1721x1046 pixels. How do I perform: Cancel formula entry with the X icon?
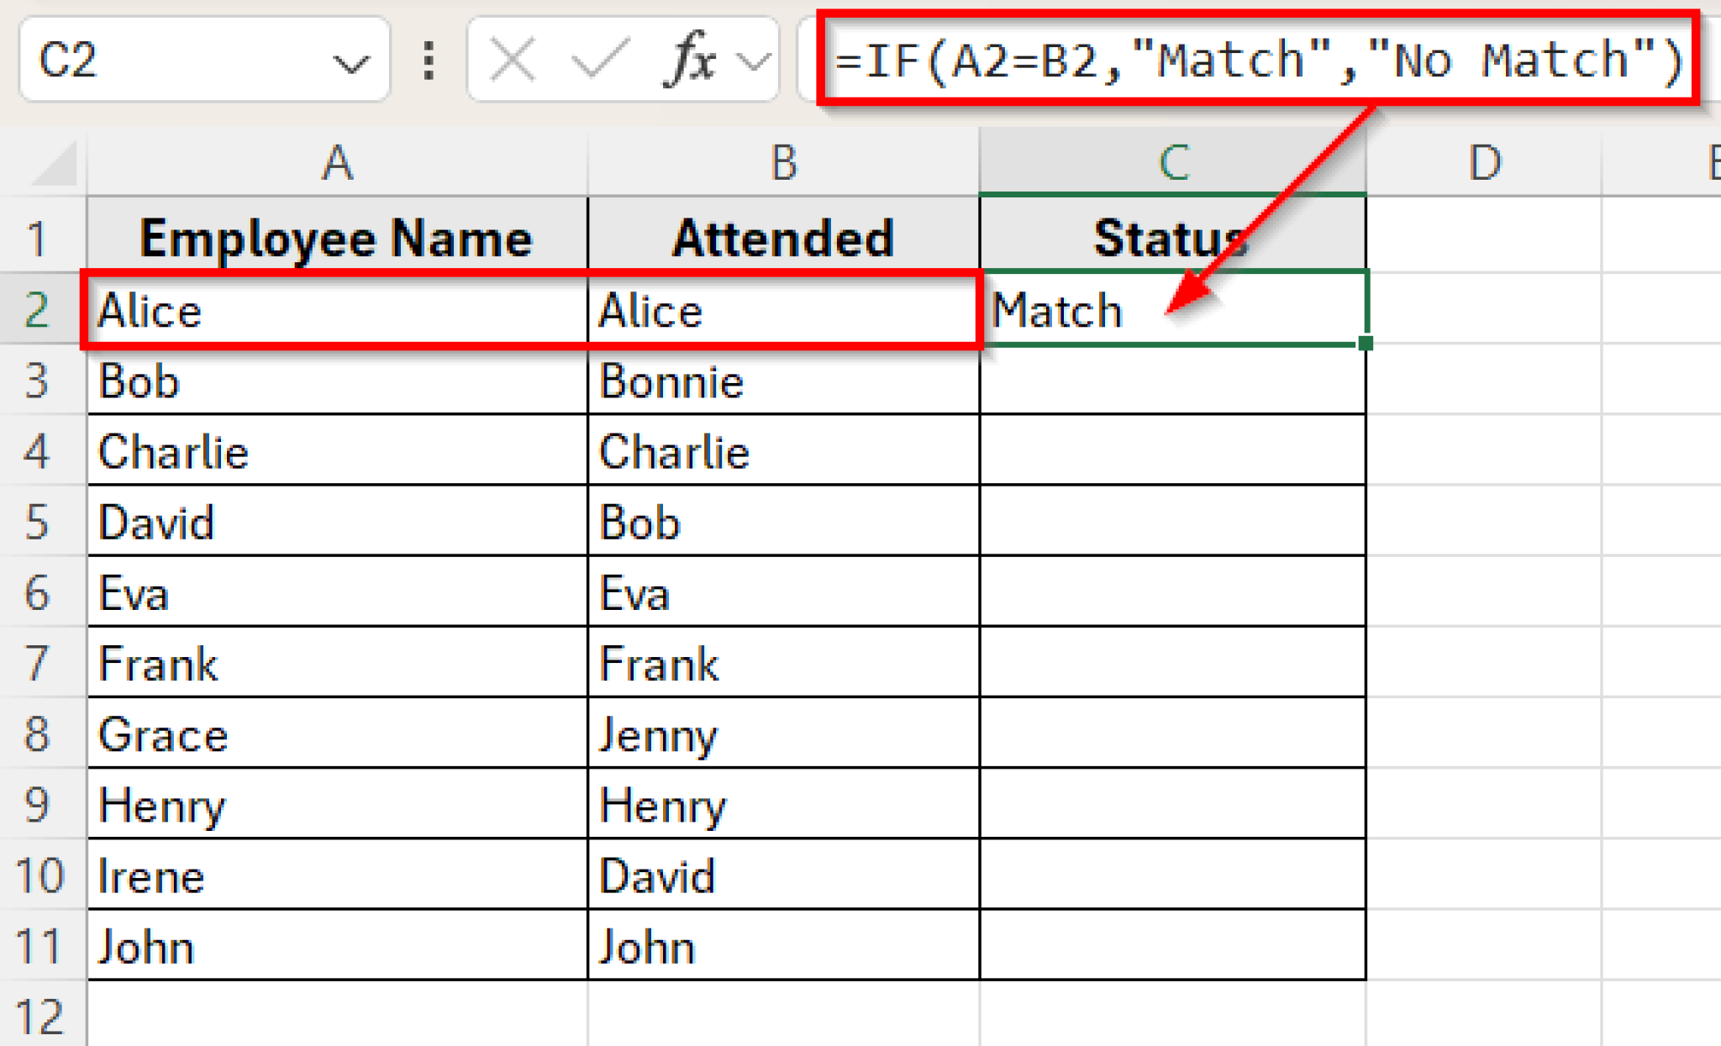511,59
